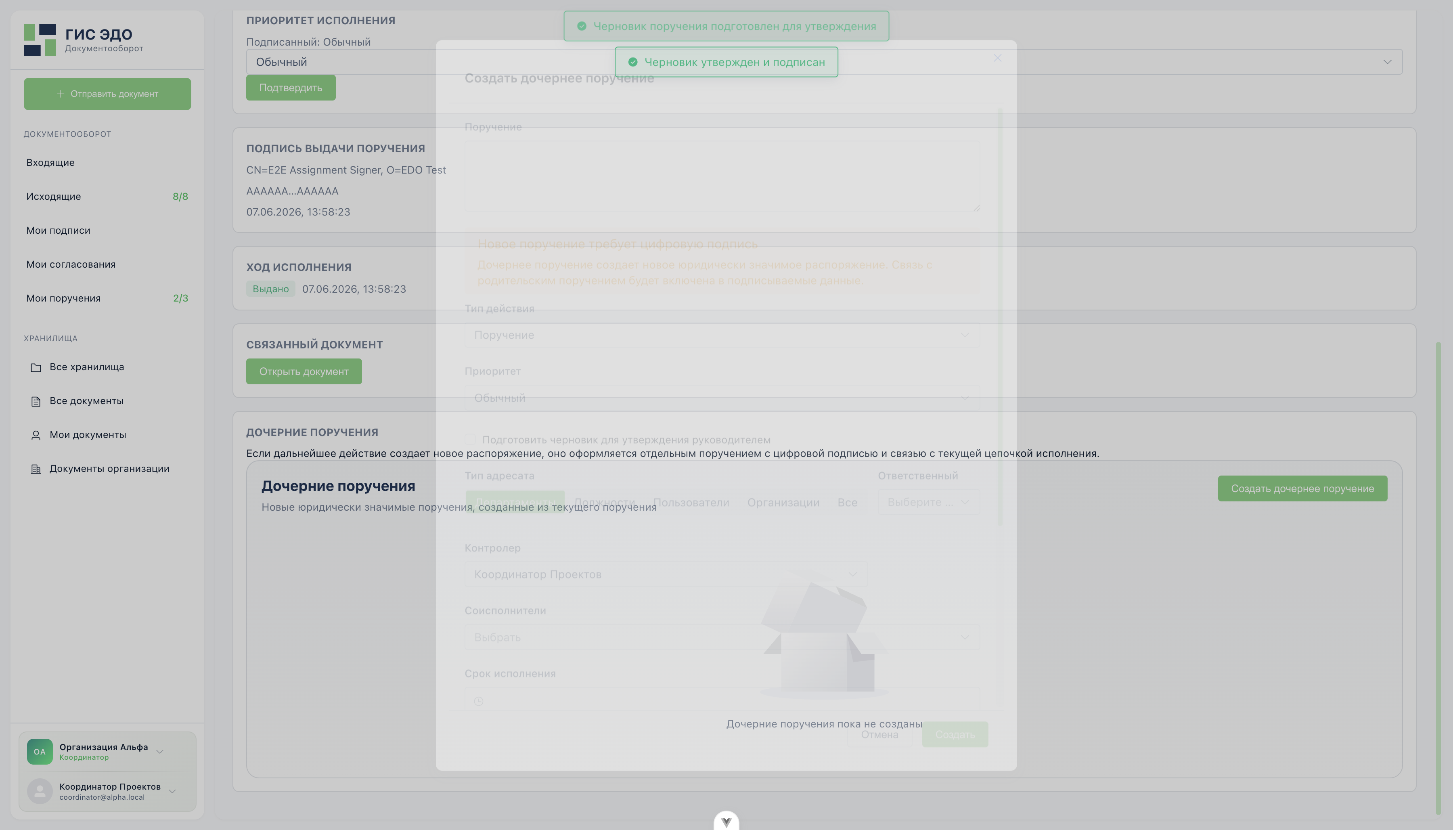Switch to the Организации recipient tab
1453x830 pixels.
coord(783,502)
